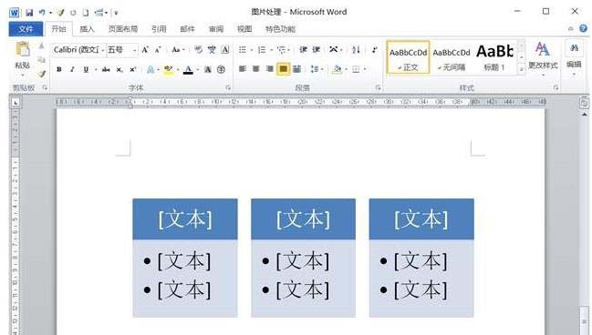This screenshot has width=592, height=335.
Task: Sort the selected text (A-Z icon)
Action: tap(356, 50)
